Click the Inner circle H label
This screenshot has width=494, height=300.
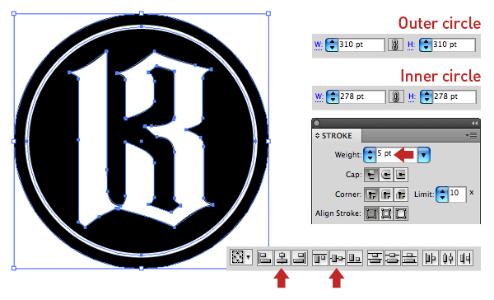[x=412, y=97]
